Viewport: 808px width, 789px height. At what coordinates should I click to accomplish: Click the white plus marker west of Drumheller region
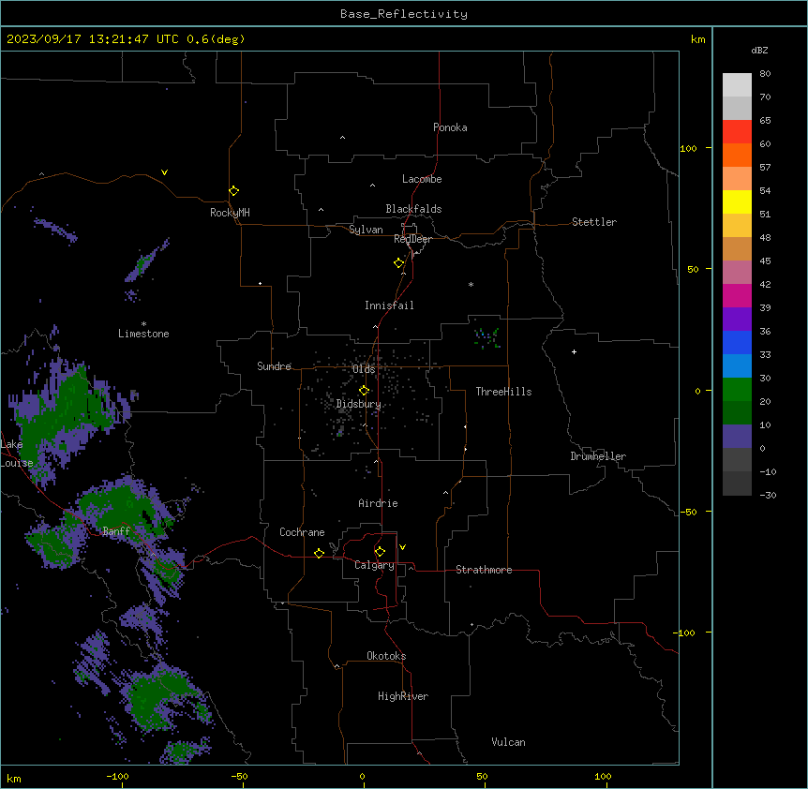point(574,351)
